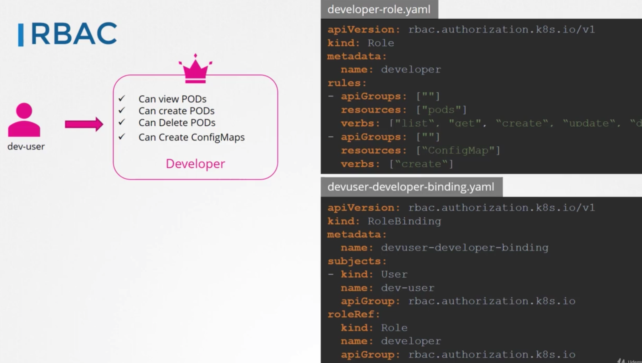Click checkmark beside Can Create ConfigMaps
This screenshot has height=363, width=642.
(x=122, y=137)
